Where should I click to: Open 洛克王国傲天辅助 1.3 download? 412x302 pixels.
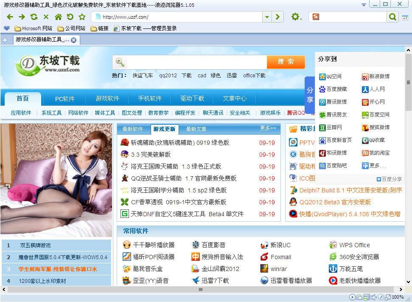(176, 166)
